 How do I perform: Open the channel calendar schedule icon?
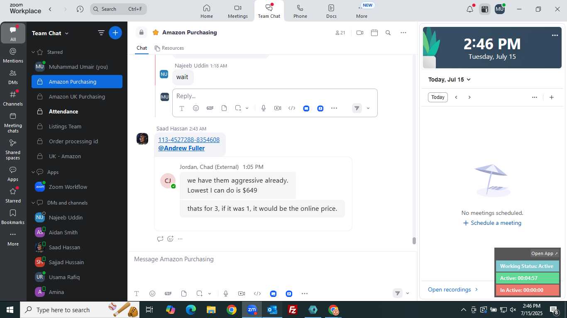tap(374, 33)
